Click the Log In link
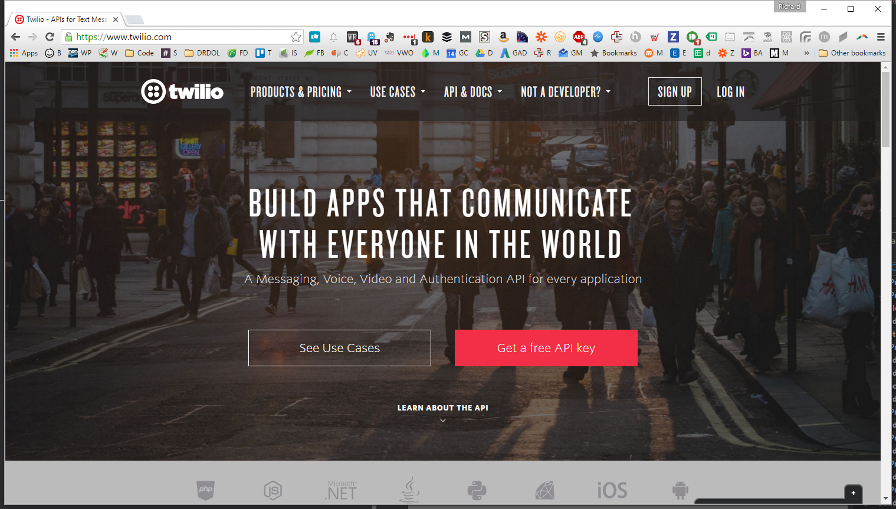The image size is (896, 509). pos(730,92)
